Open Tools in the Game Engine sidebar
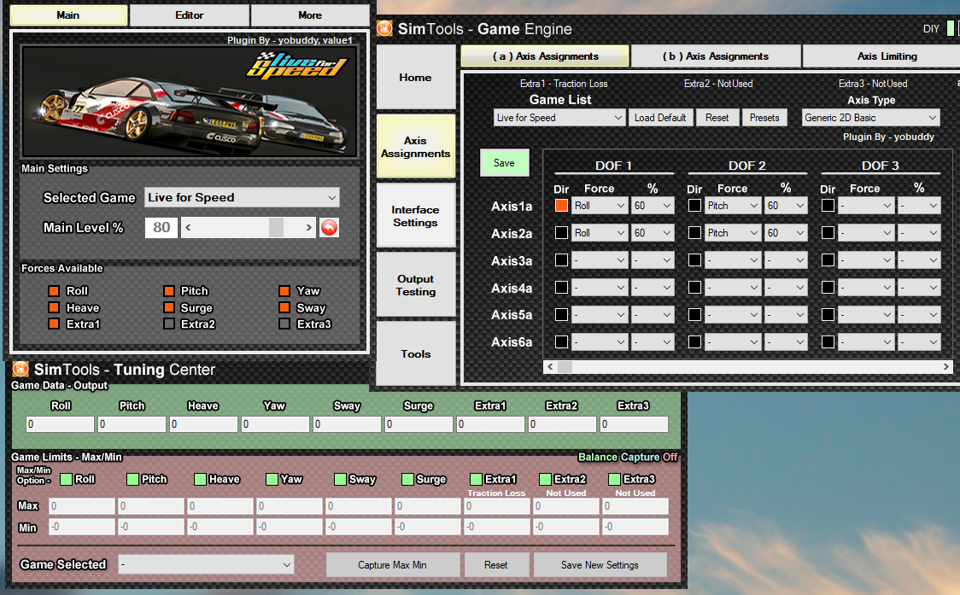 point(415,353)
